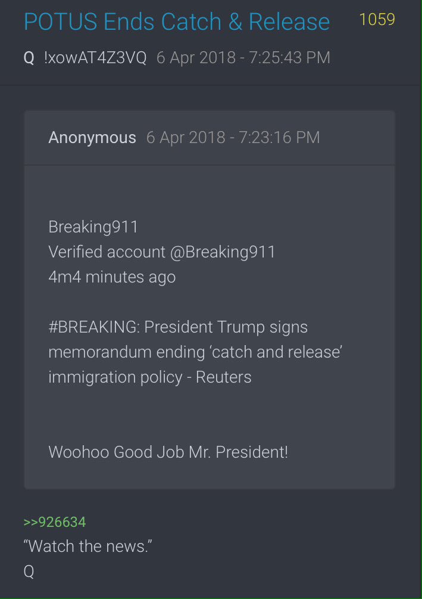Click the 'catch and release' phrase
This screenshot has width=422, height=599.
[x=276, y=352]
